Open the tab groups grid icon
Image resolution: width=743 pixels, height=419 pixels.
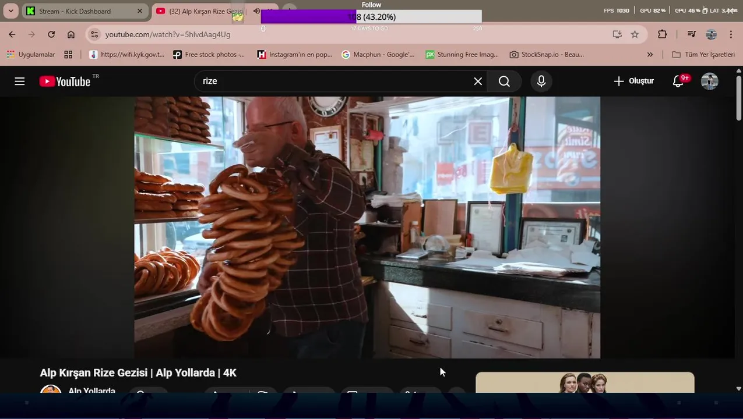[x=68, y=55]
